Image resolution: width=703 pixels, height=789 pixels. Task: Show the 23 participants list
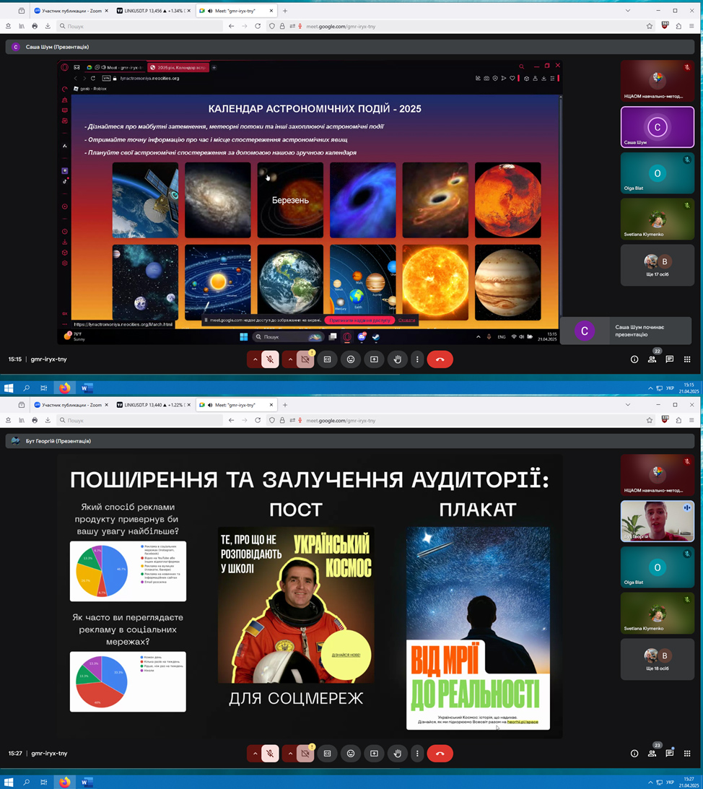click(652, 754)
